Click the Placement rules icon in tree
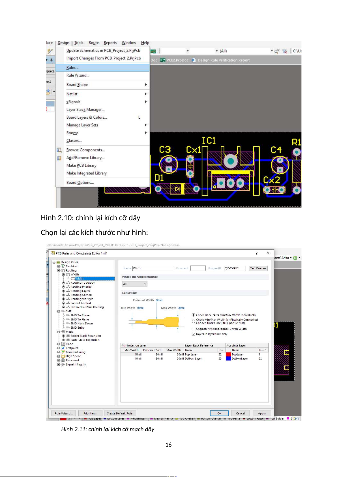 63,360
